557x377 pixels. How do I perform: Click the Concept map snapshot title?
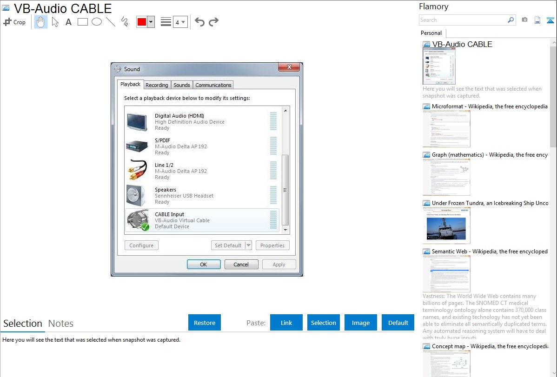tap(490, 346)
